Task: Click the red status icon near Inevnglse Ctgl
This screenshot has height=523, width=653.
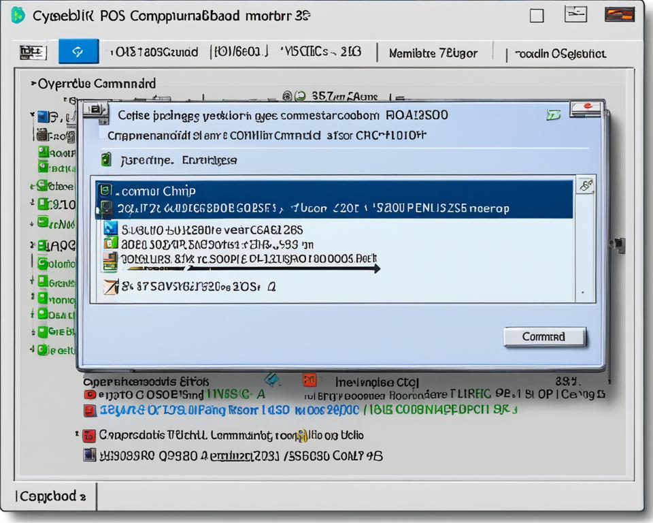Action: pos(310,381)
